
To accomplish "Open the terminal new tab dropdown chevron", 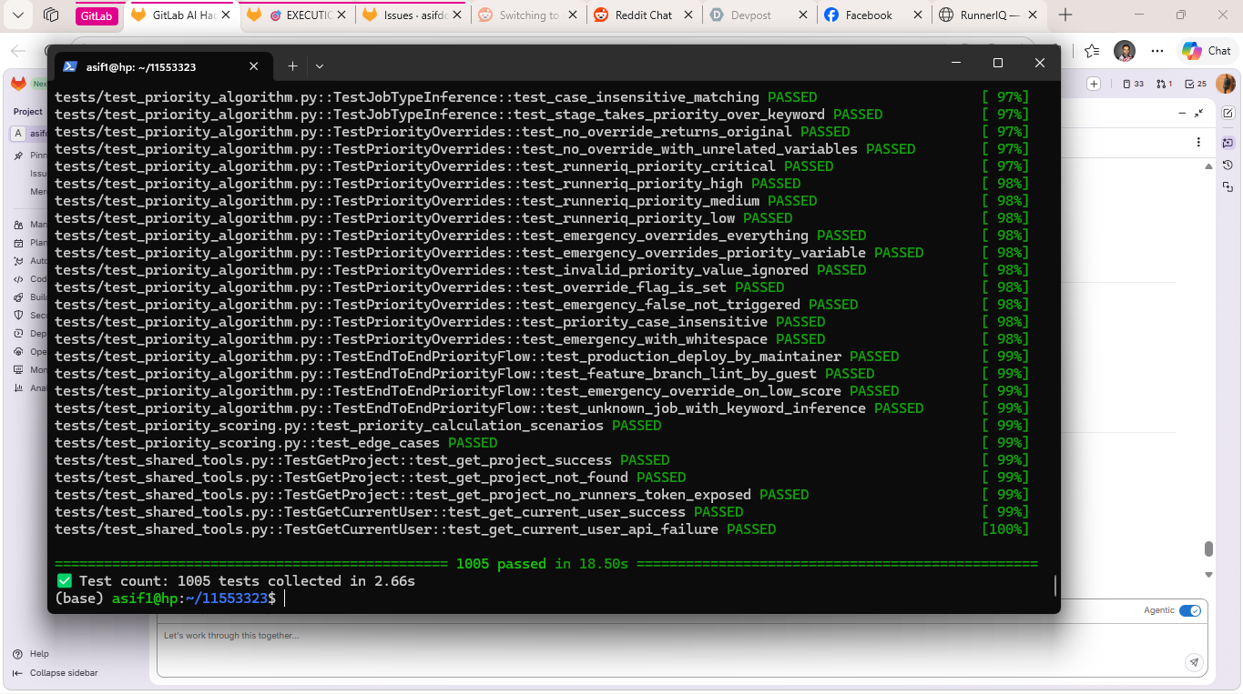I will [x=320, y=65].
